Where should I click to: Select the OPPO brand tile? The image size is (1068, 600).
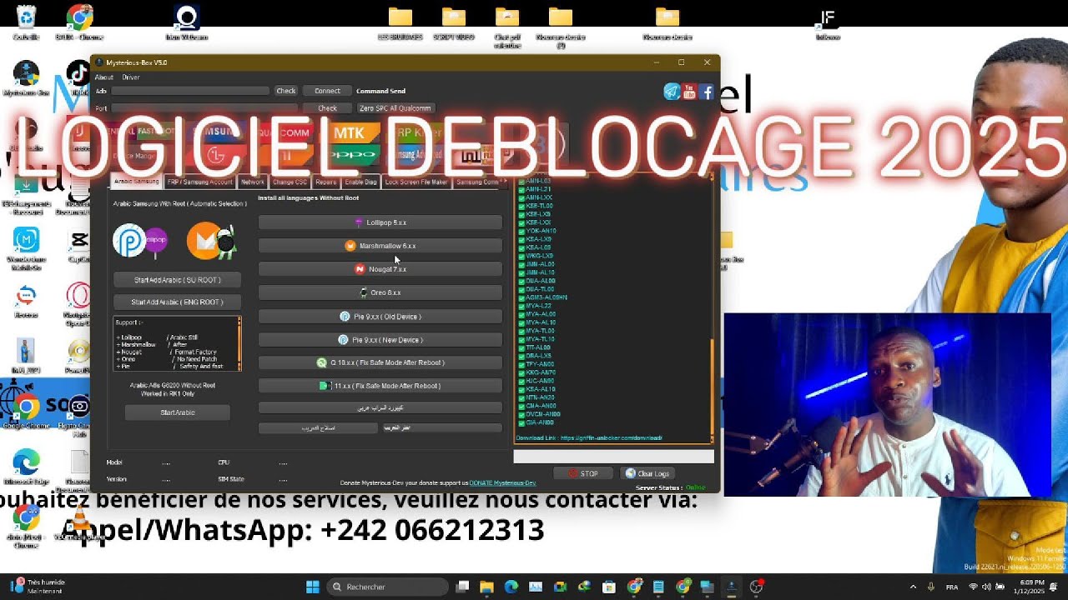[349, 155]
